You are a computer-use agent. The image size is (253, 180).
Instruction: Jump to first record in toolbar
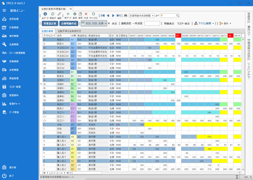tap(103, 16)
